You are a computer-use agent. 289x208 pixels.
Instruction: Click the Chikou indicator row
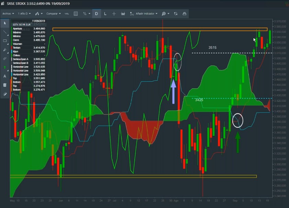pyautogui.click(x=29, y=55)
